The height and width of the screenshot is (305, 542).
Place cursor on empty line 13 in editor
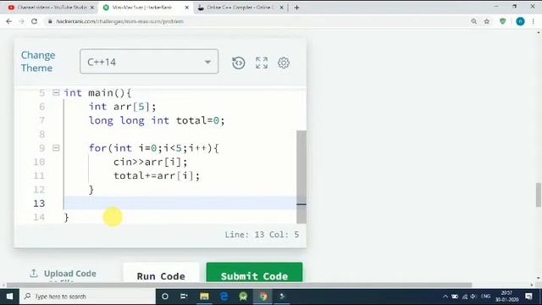pyautogui.click(x=180, y=203)
